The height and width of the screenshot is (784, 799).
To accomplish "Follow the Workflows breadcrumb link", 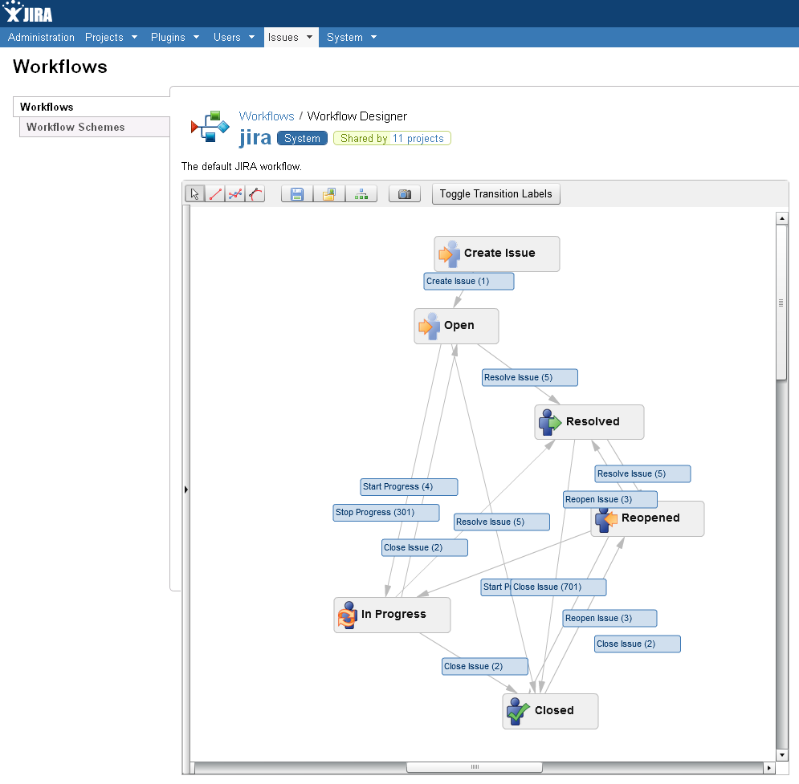I will coord(267,116).
